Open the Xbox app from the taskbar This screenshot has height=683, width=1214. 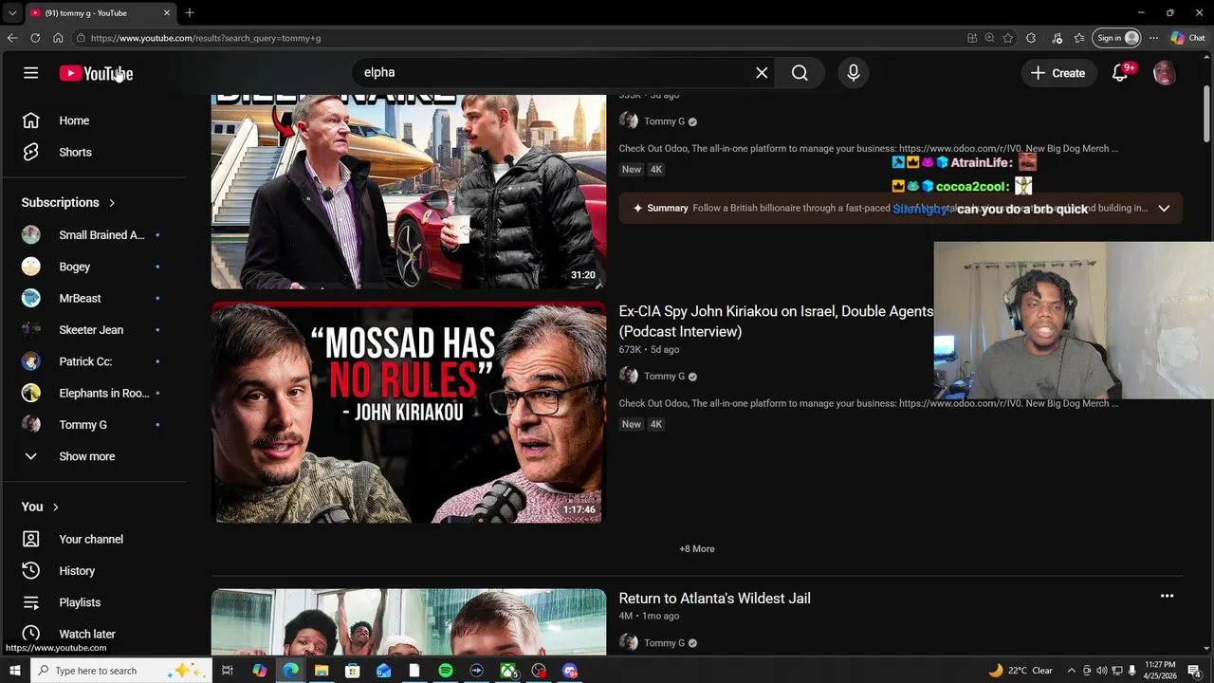[x=508, y=671]
